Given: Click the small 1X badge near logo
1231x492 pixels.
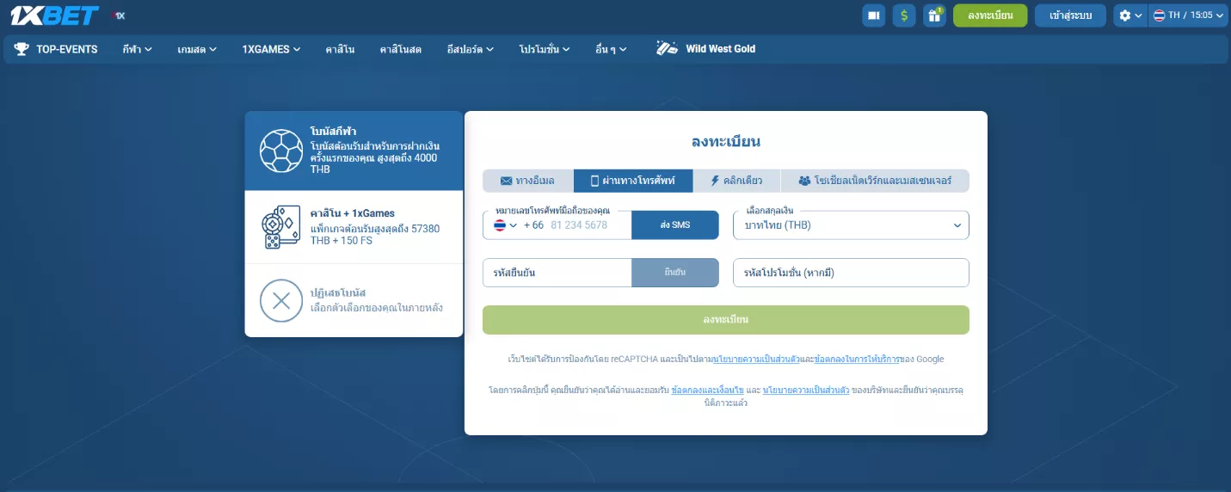Looking at the screenshot, I should tap(120, 15).
